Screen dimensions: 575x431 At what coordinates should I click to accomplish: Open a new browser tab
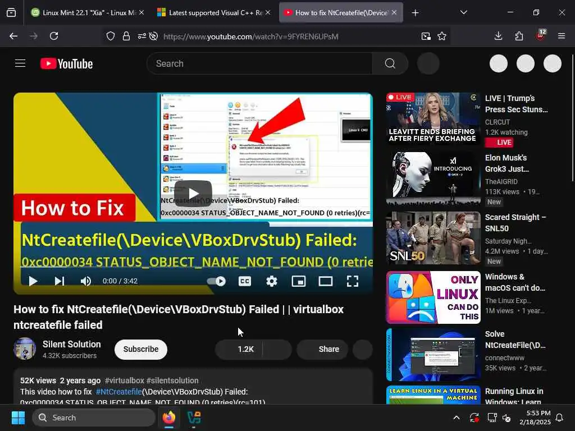coord(415,13)
